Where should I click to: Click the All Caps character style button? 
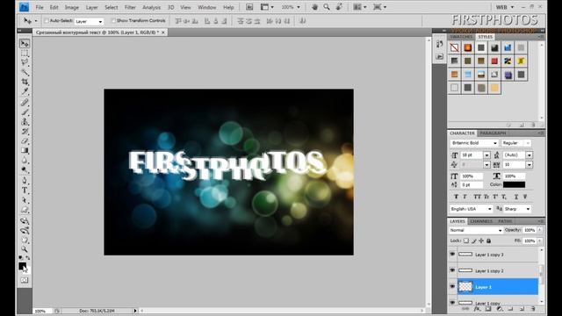[477, 197]
